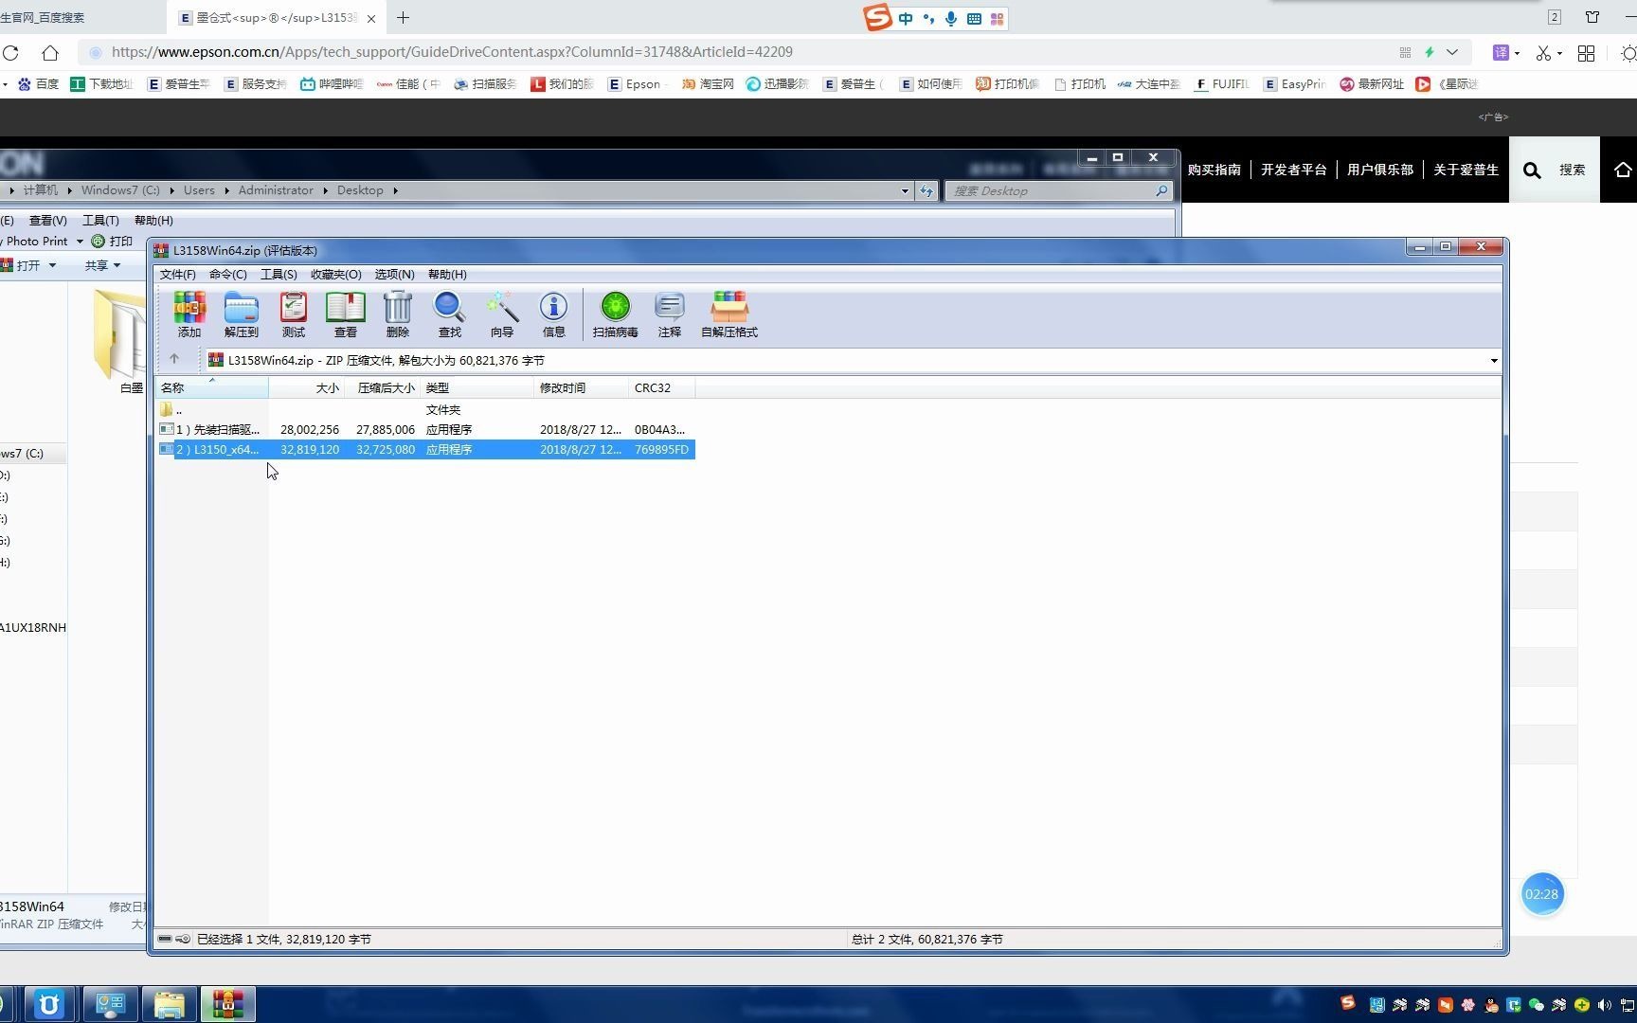Screen dimensions: 1637x1023
Task: Click the browser extensions grid icon
Action: [1586, 53]
